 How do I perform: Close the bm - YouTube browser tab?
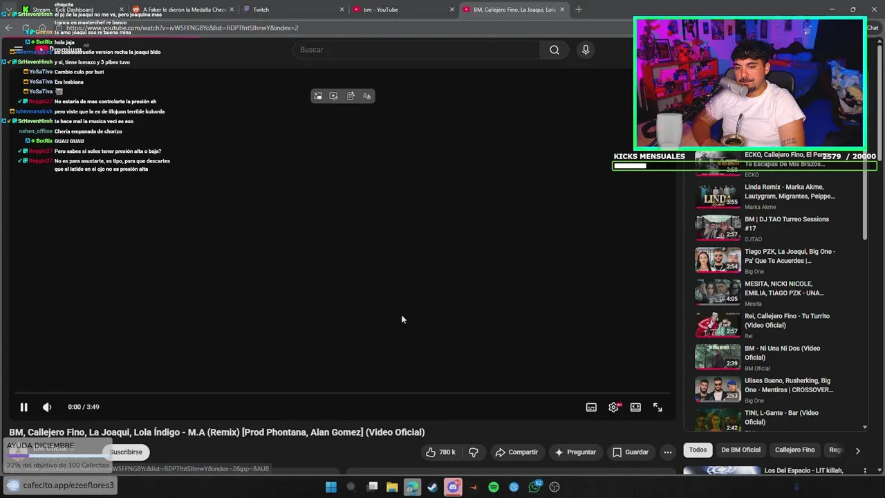(452, 10)
